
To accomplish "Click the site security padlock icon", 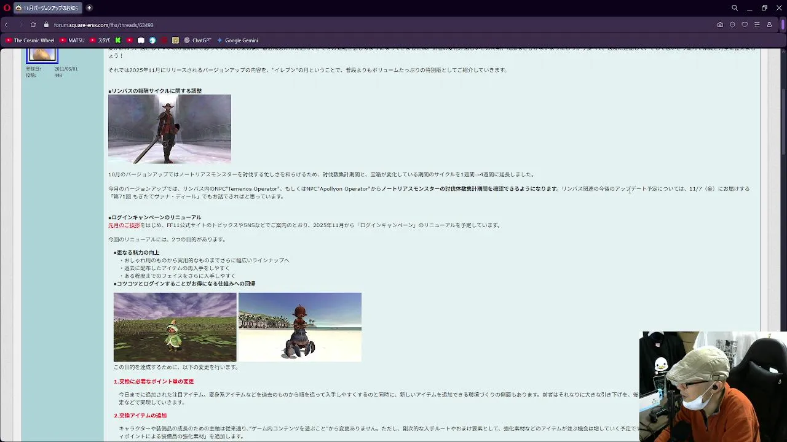I will (46, 25).
